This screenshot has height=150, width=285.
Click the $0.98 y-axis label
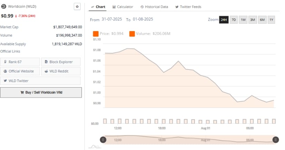pos(97,103)
